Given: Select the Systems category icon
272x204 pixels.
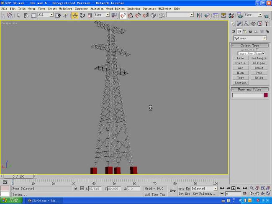Looking at the screenshot, I should coord(267,31).
